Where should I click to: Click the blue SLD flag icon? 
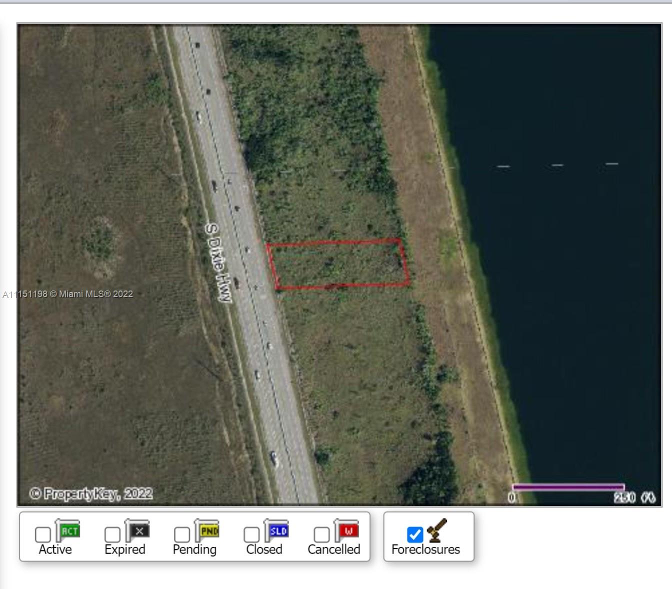point(276,530)
